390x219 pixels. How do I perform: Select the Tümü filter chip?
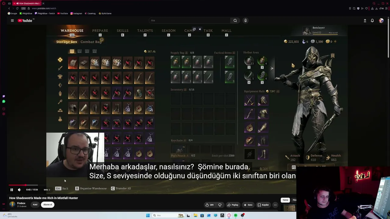[x=285, y=200]
